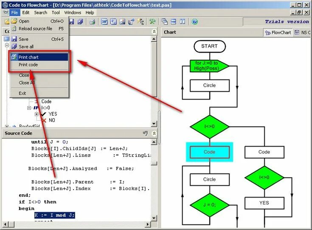
Task: Click the source code vertical scrollbar thumb
Action: click(x=154, y=163)
